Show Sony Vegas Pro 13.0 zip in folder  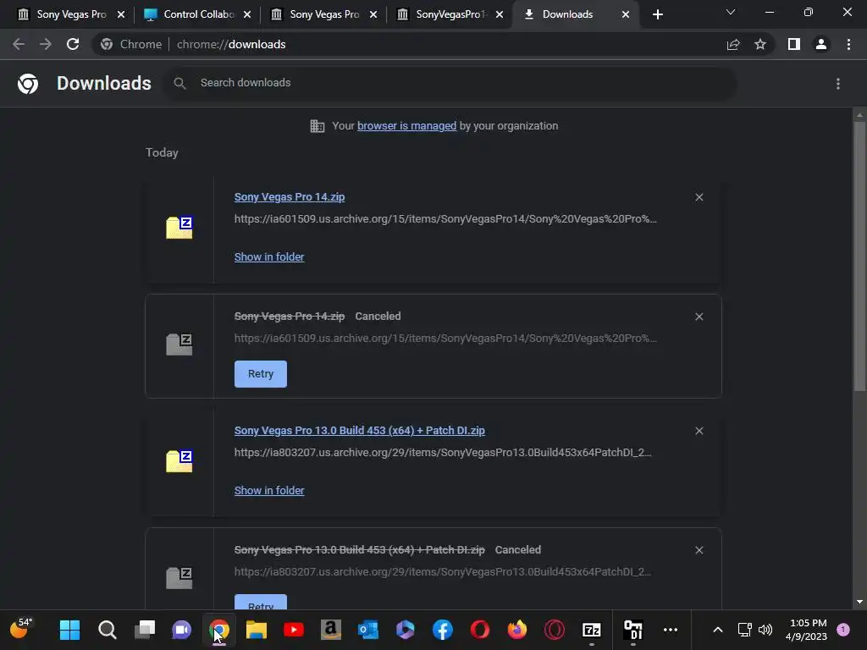pyautogui.click(x=269, y=491)
